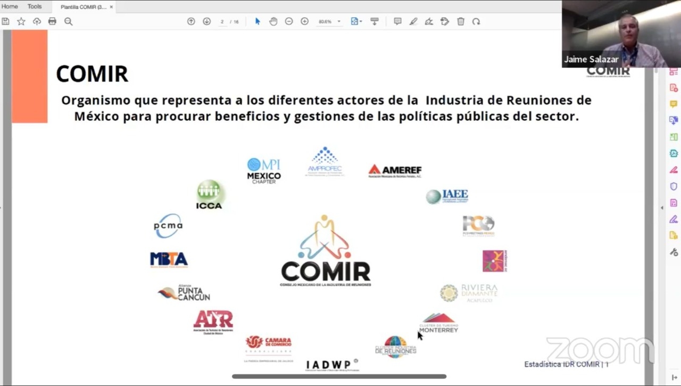Screen dimensions: 681x386
Task: Open the Find text magnifier
Action: pyautogui.click(x=68, y=21)
